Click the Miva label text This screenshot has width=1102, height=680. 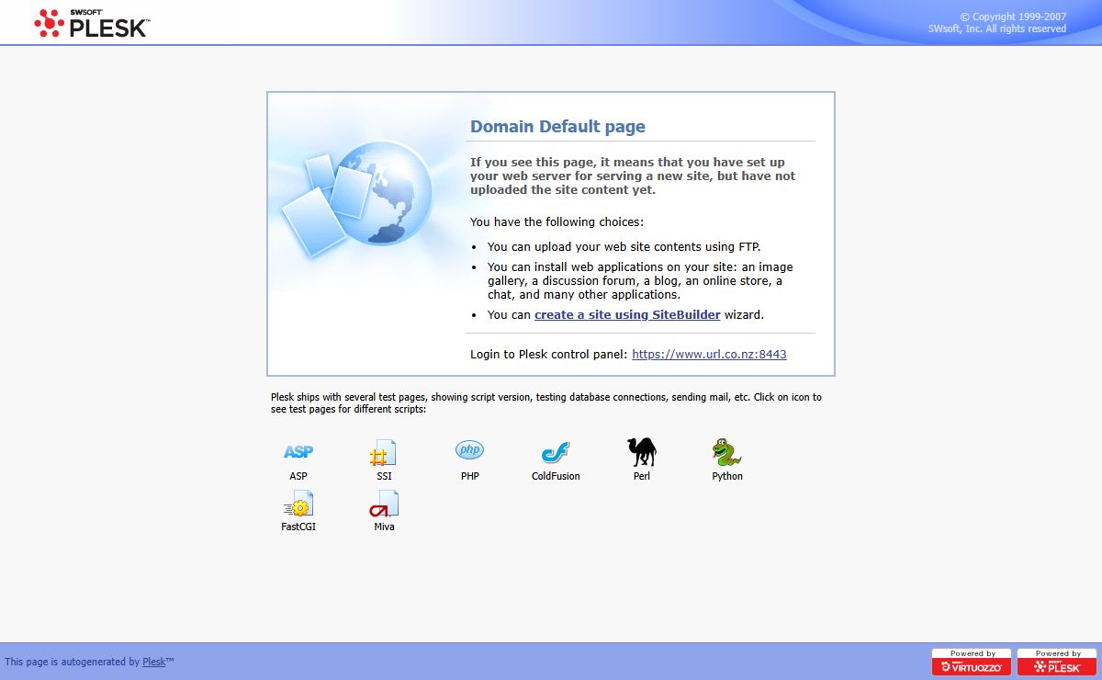tap(384, 527)
